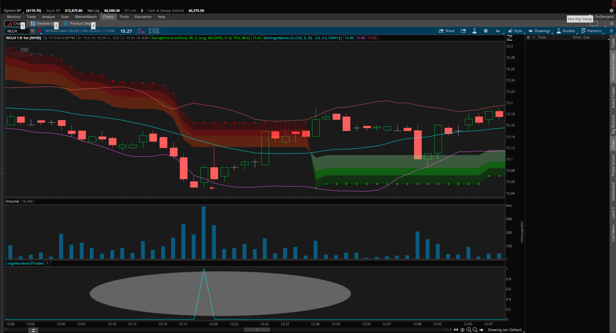Click the setup gear icon top right
Image resolution: width=616 pixels, height=333 pixels.
(611, 11)
